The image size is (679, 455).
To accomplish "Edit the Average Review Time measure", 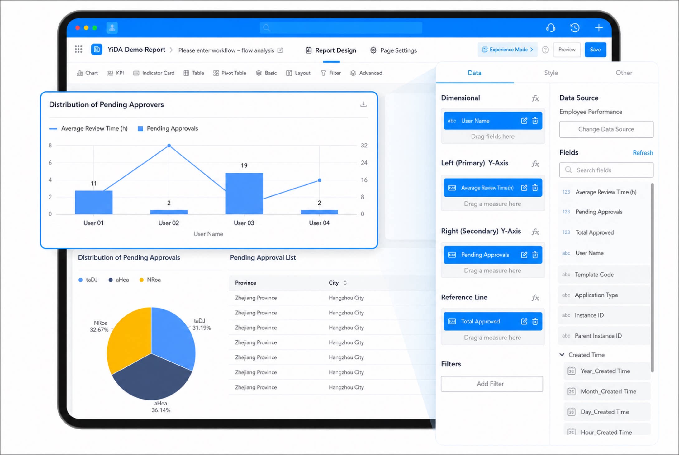I will coord(524,188).
